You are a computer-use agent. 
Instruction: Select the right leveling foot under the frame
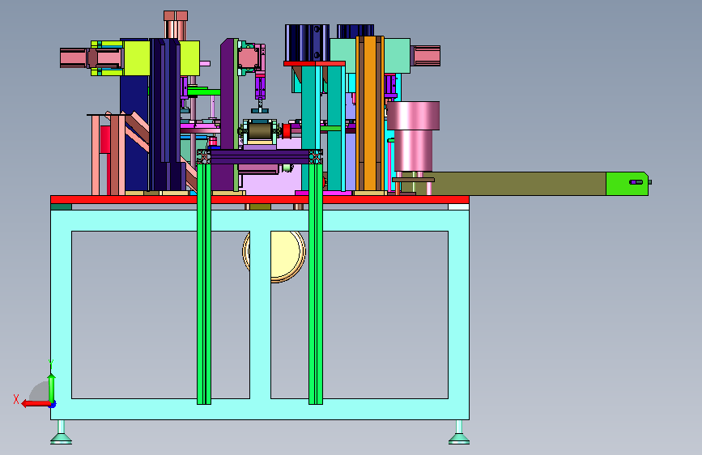click(459, 432)
